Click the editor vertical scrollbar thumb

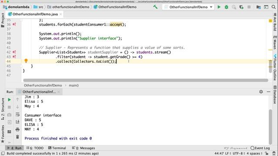[x=270, y=66]
